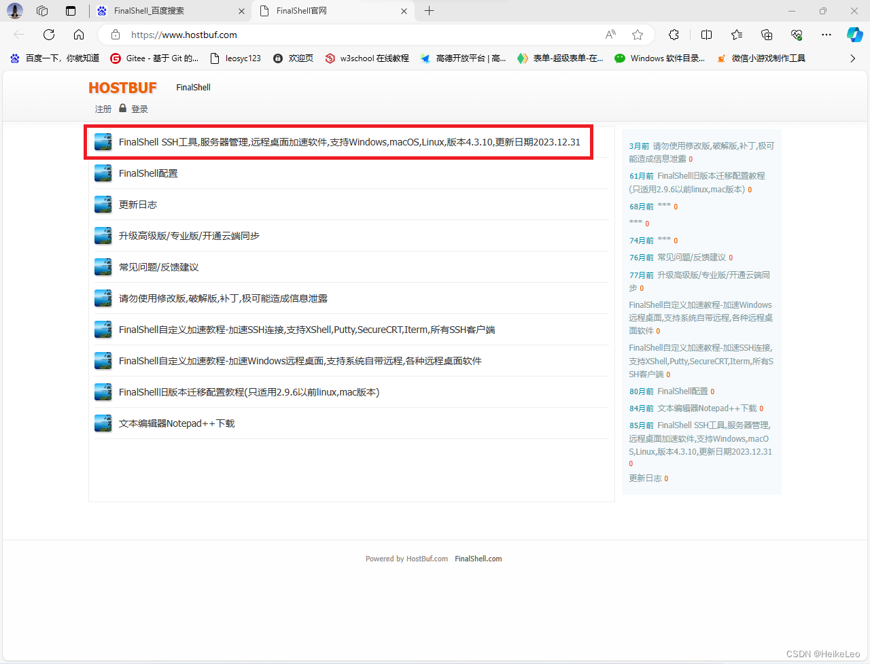Viewport: 870px width, 664px height.
Task: Click the lock icon beside 登录
Action: tap(122, 108)
